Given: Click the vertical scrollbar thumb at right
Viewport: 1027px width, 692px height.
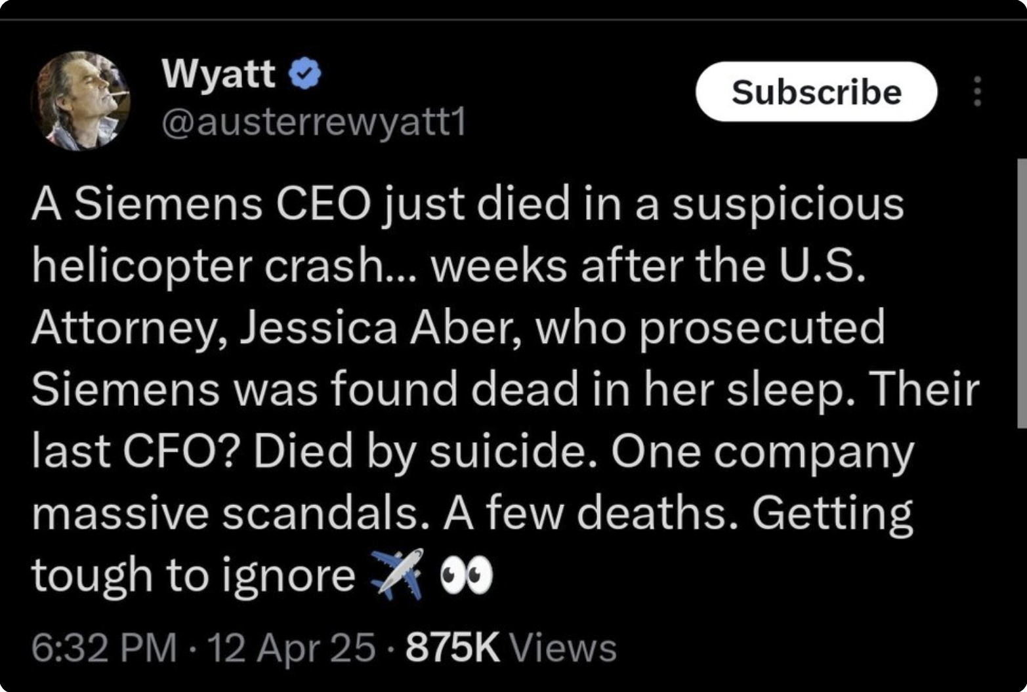Looking at the screenshot, I should click(x=1021, y=292).
